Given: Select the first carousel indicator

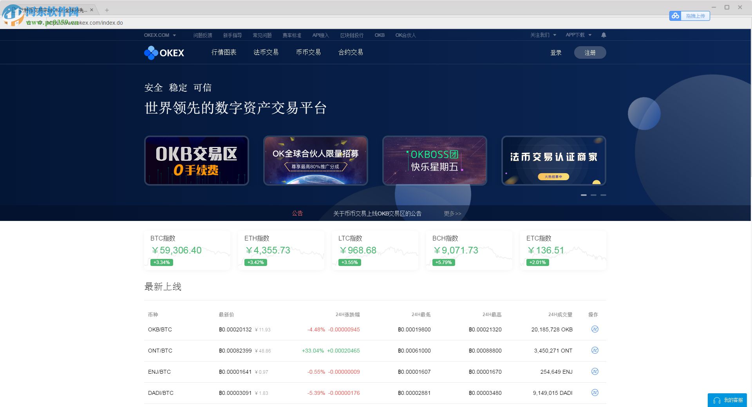Looking at the screenshot, I should point(584,195).
